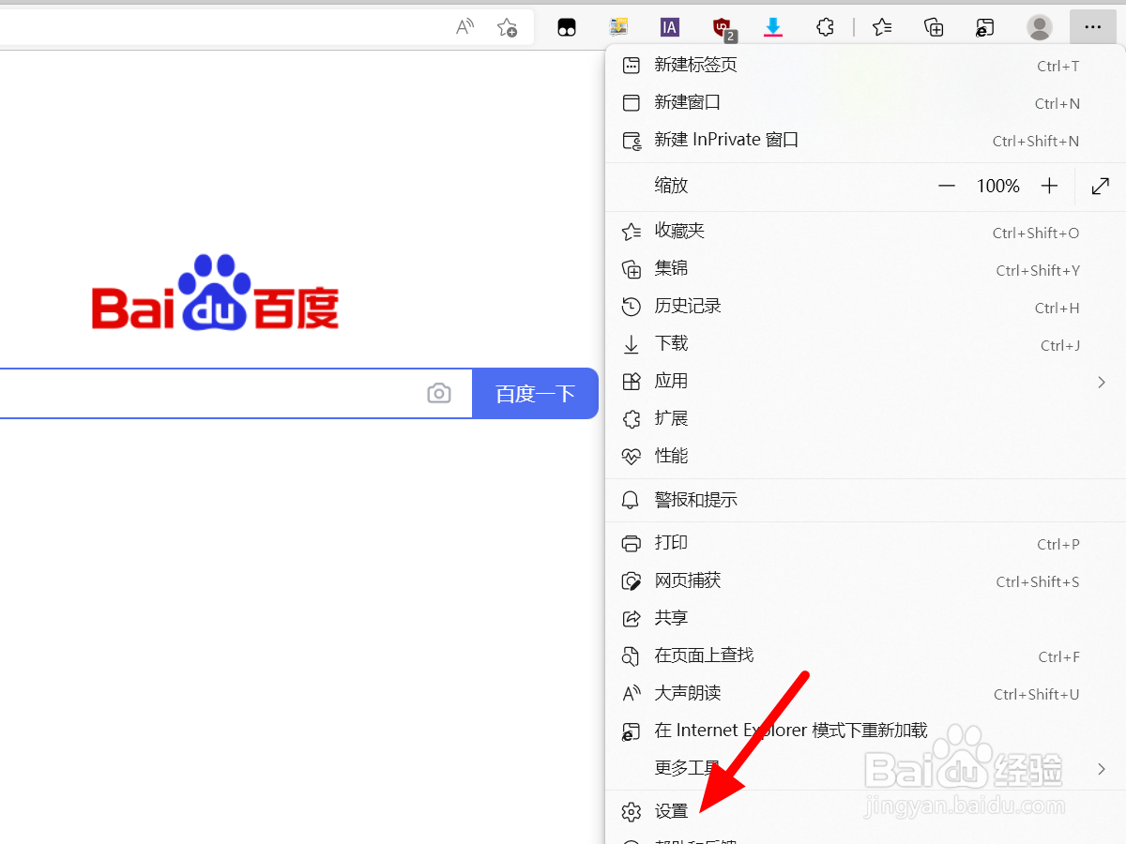Click the image extension icon in toolbar
Viewport: 1126px width, 844px height.
(x=618, y=27)
